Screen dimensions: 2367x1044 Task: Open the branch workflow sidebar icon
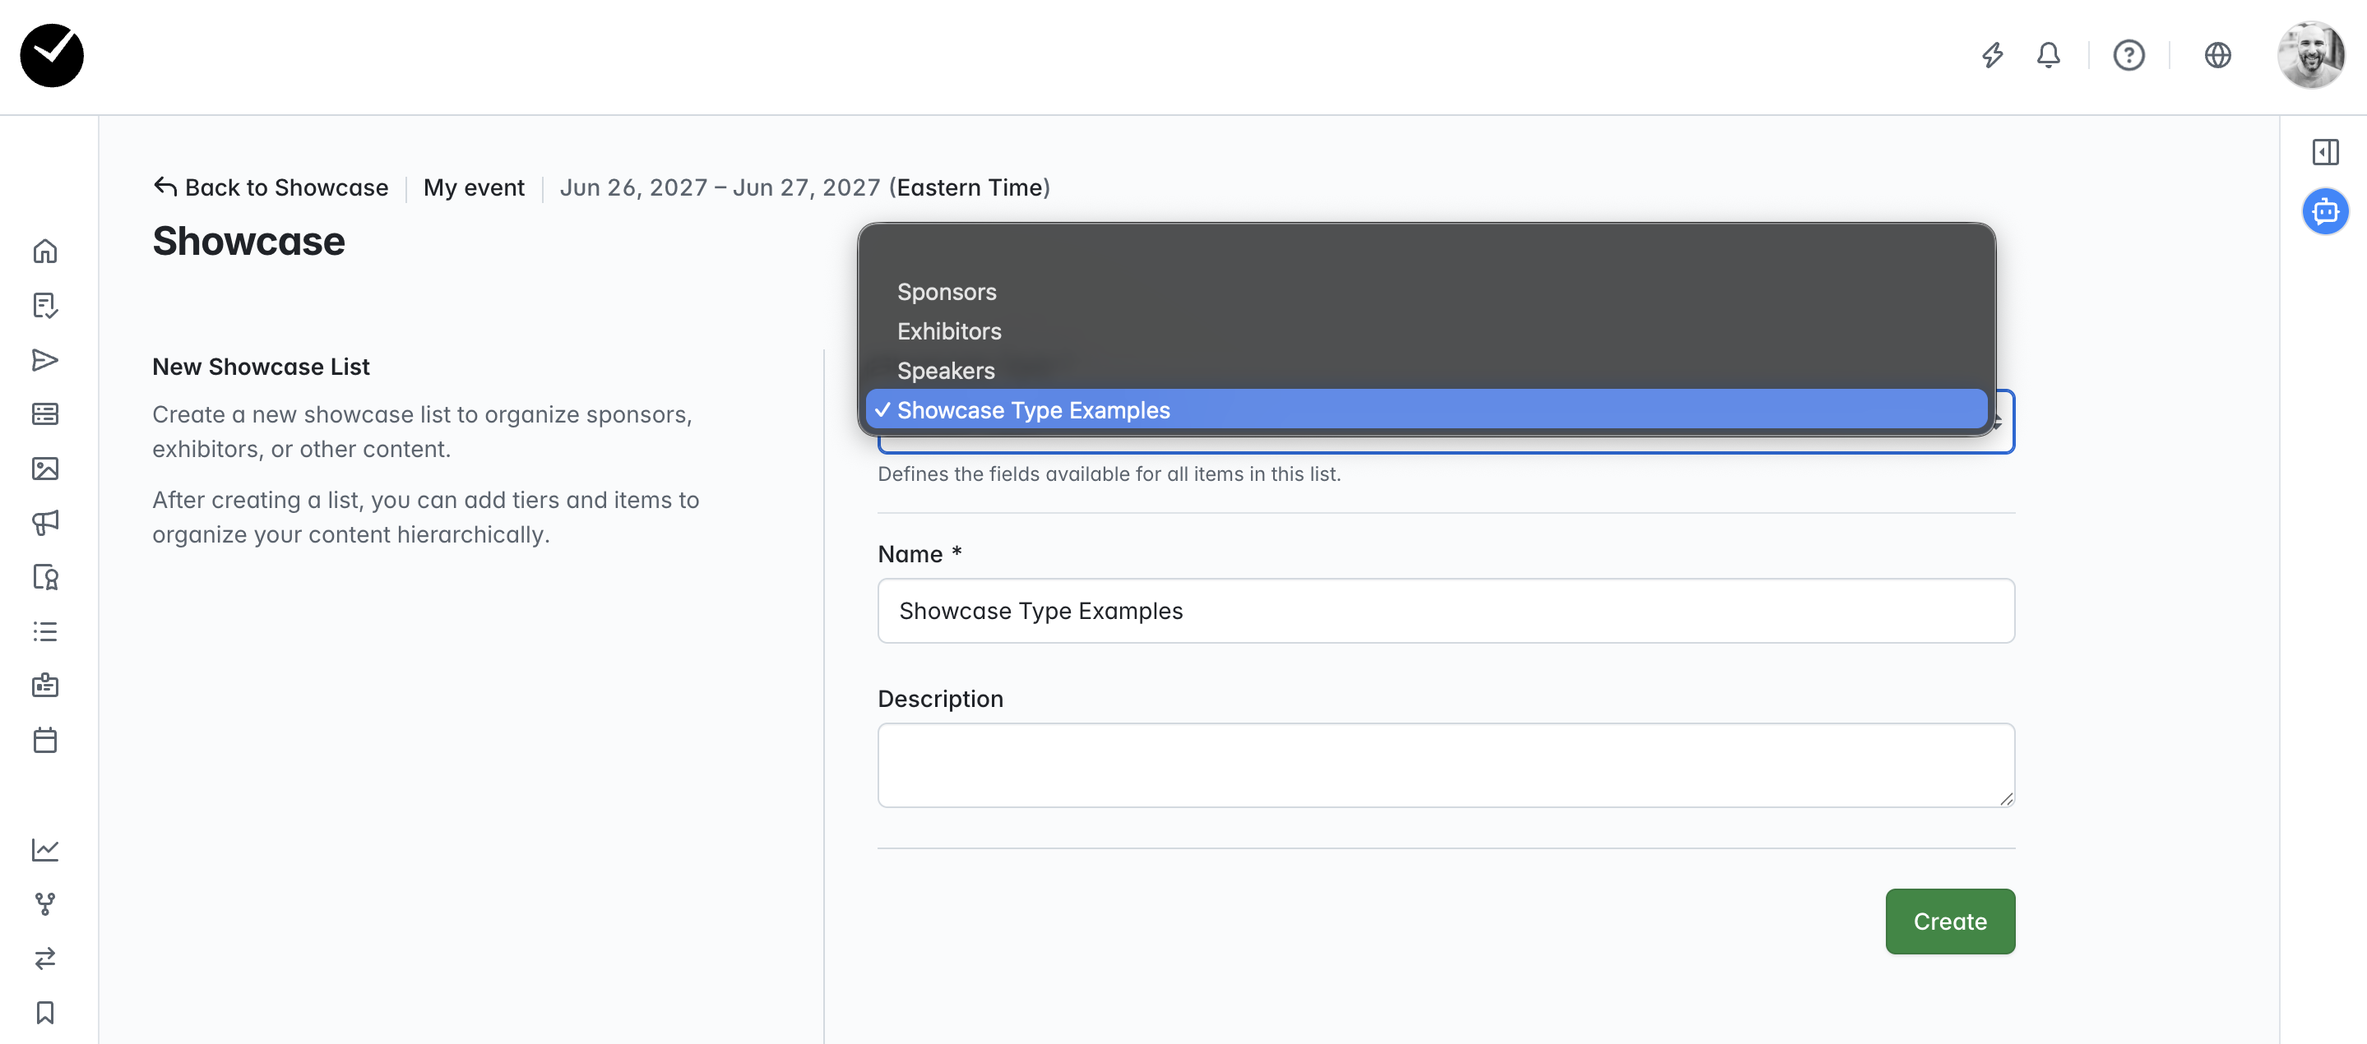(45, 903)
